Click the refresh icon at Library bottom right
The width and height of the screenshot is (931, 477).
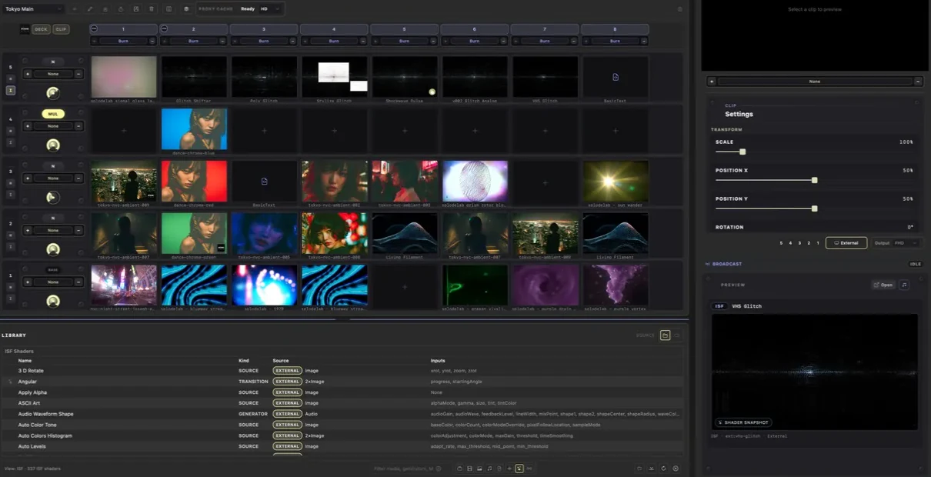[663, 469]
